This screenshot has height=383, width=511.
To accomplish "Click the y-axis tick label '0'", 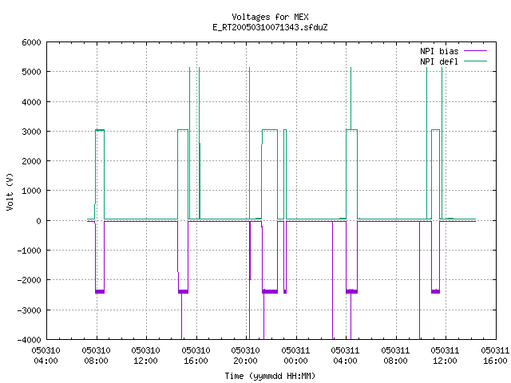I will pyautogui.click(x=39, y=221).
